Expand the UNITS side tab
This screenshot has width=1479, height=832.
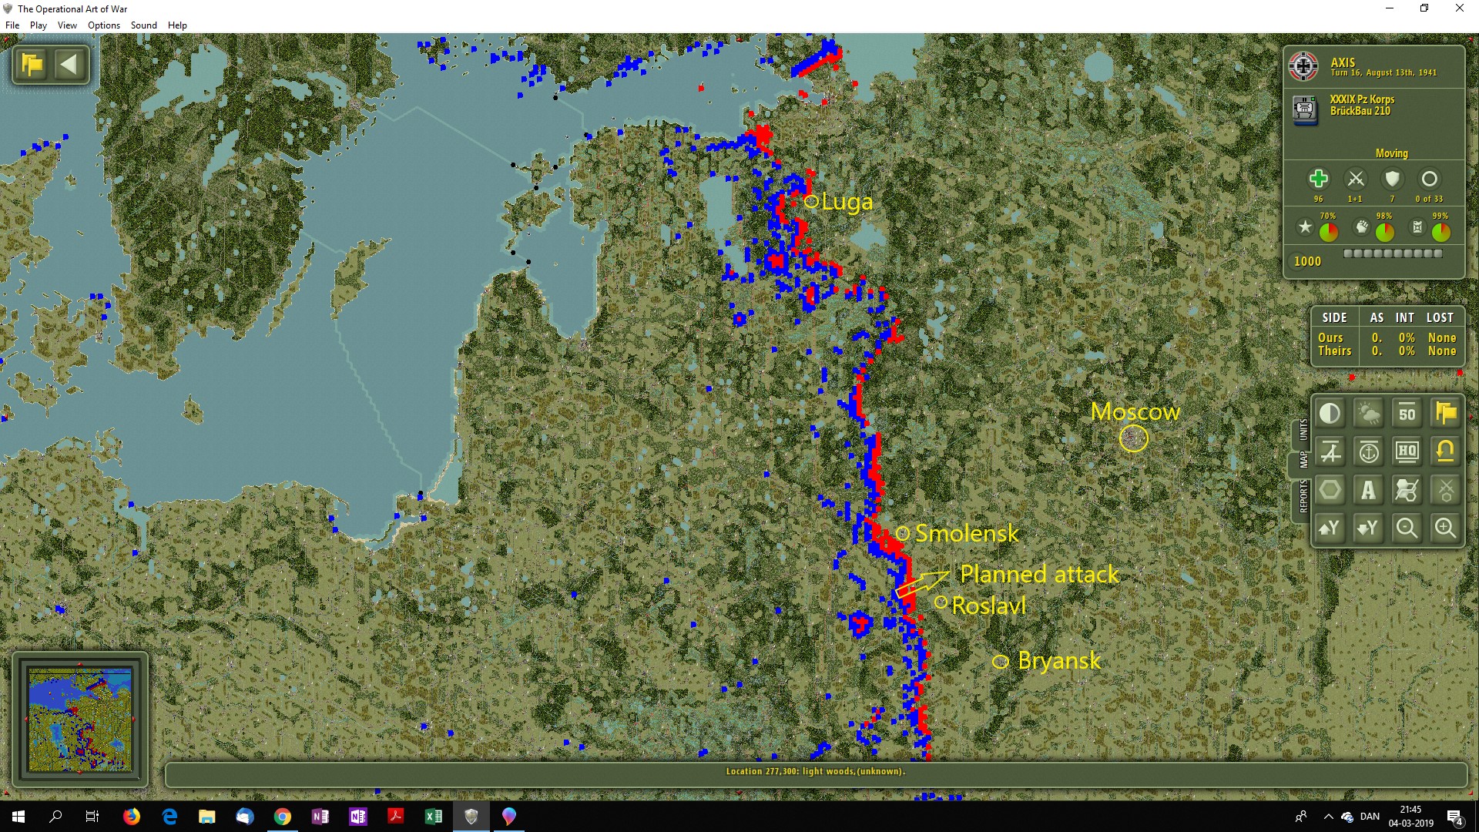click(1303, 430)
